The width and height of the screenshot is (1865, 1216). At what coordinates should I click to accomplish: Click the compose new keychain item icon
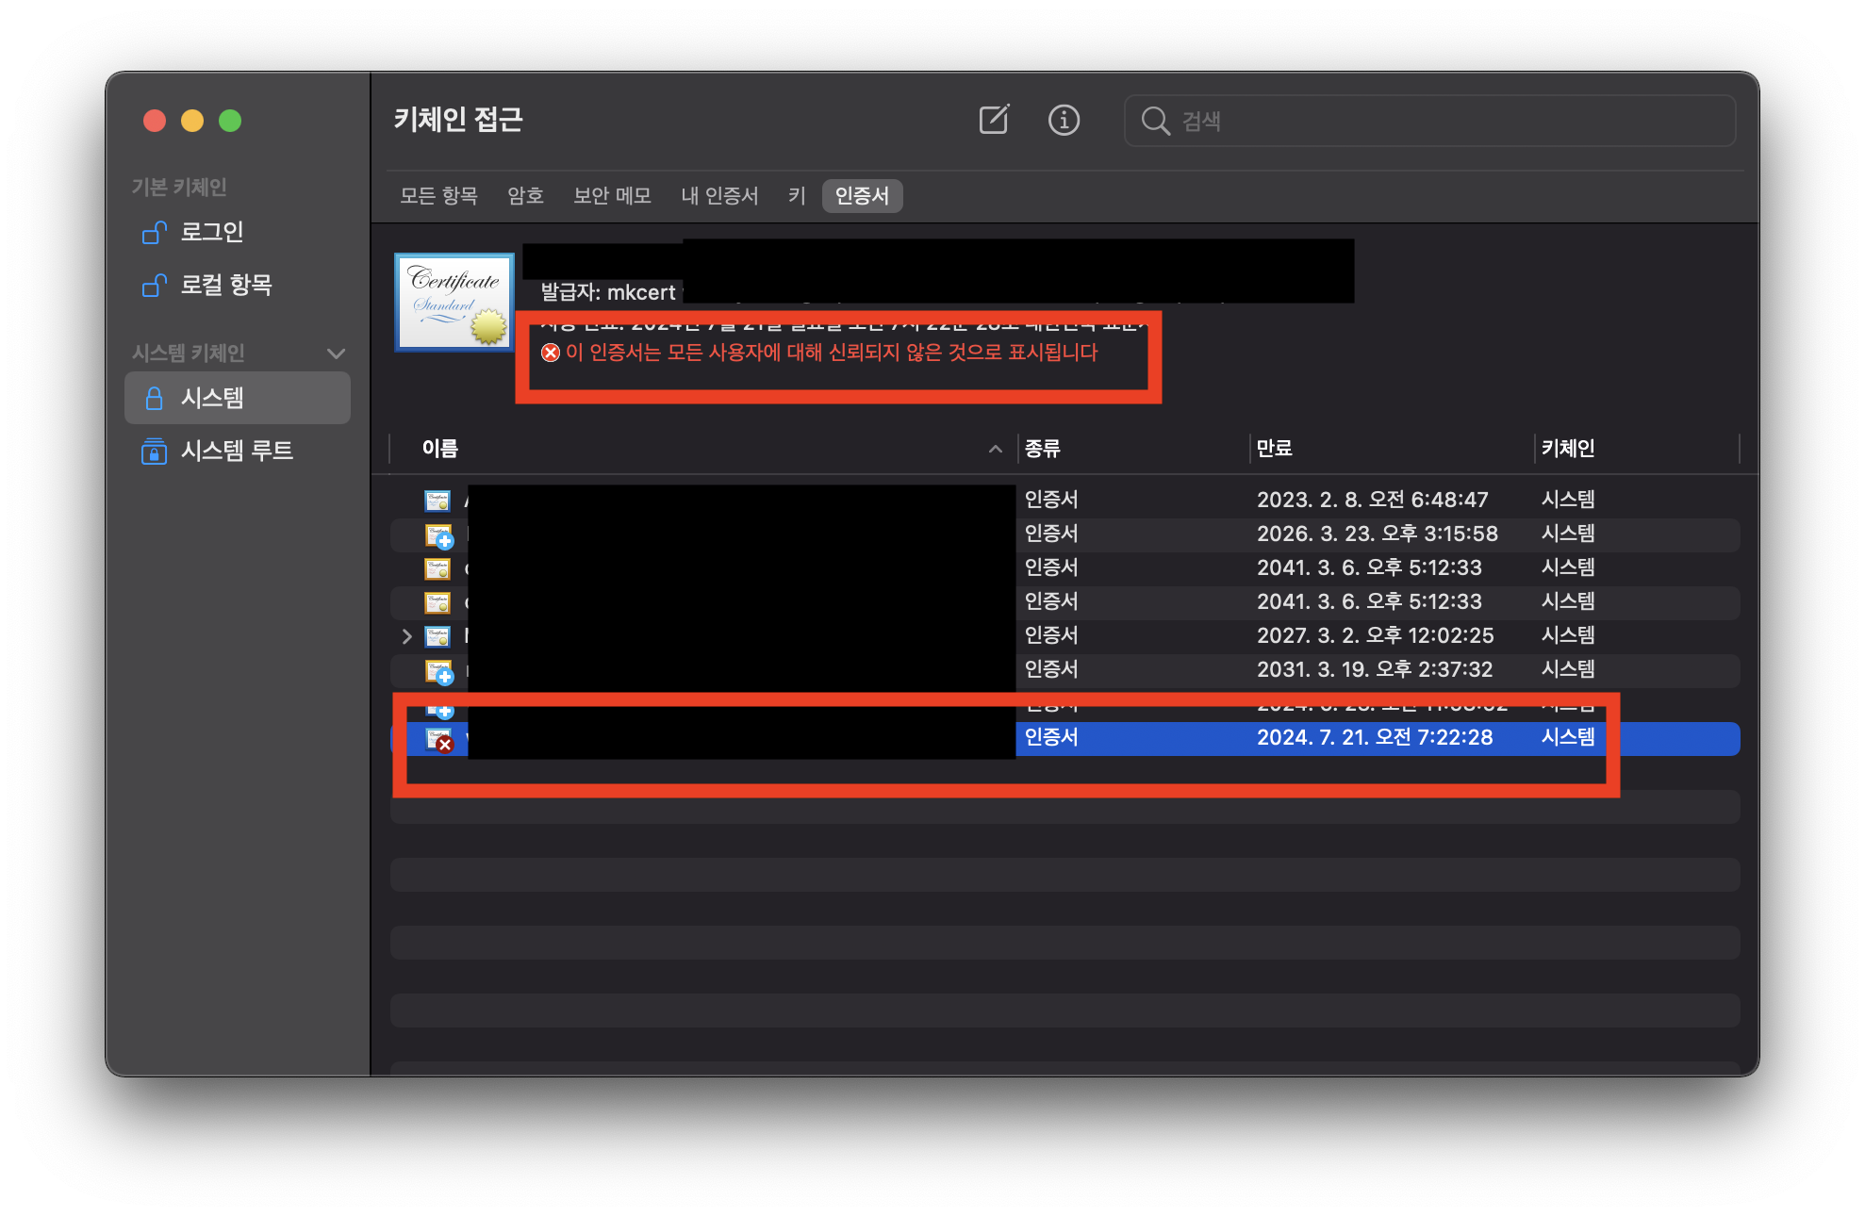[x=994, y=120]
